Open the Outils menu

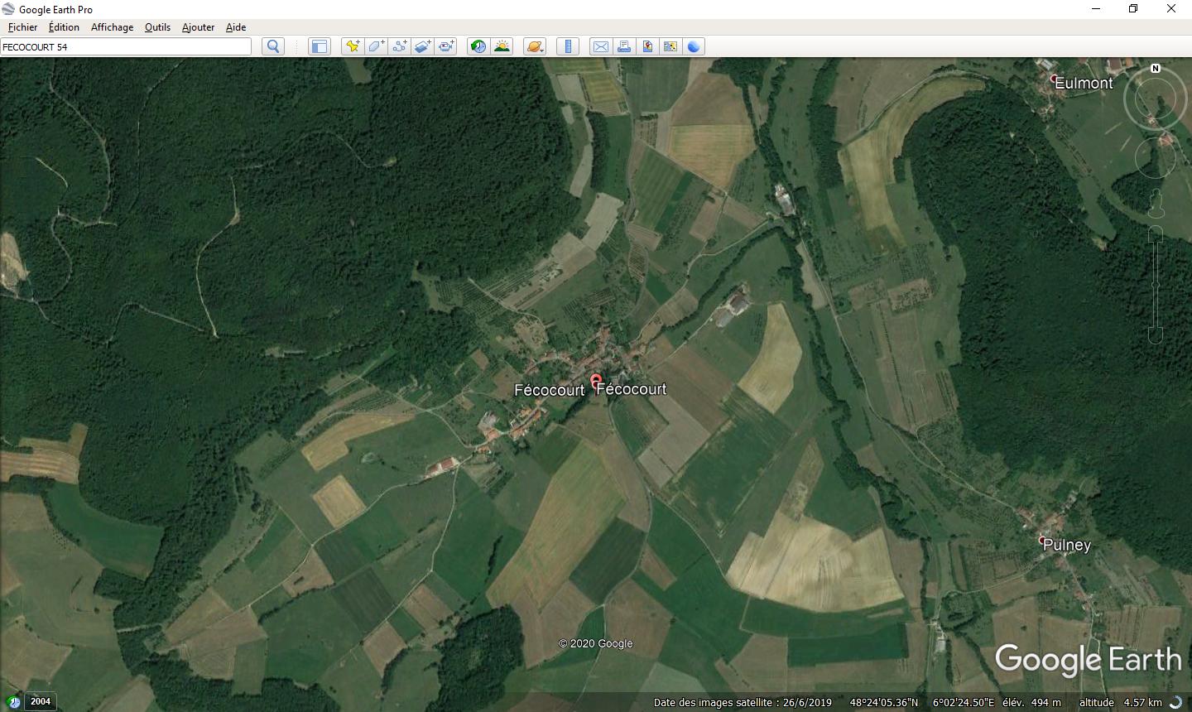[x=157, y=27]
